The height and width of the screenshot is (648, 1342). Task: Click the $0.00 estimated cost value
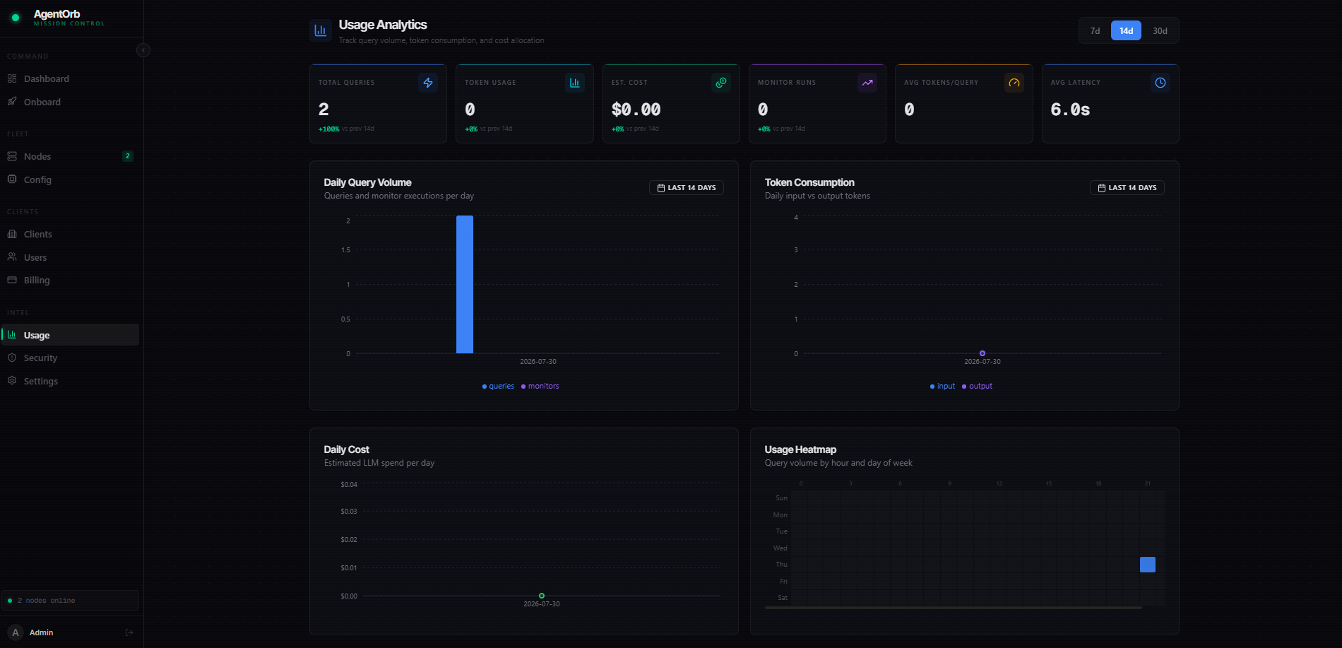[636, 110]
